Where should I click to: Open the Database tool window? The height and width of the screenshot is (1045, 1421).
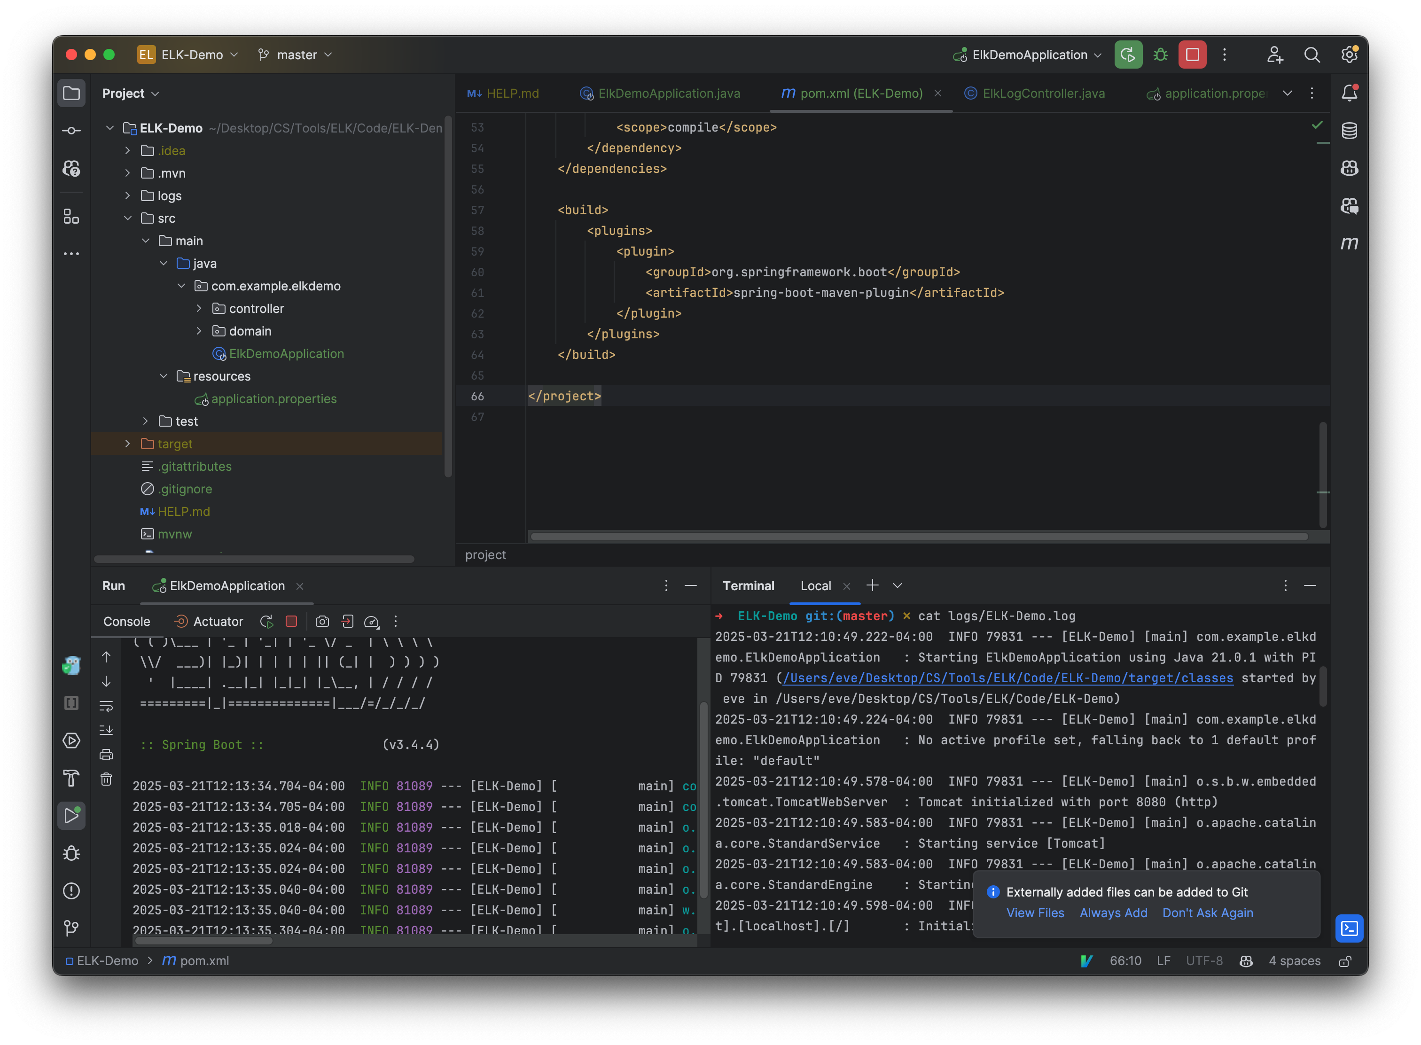click(x=1350, y=131)
